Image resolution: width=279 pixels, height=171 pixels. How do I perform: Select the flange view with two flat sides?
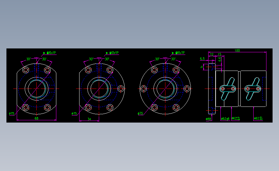(x=36, y=89)
